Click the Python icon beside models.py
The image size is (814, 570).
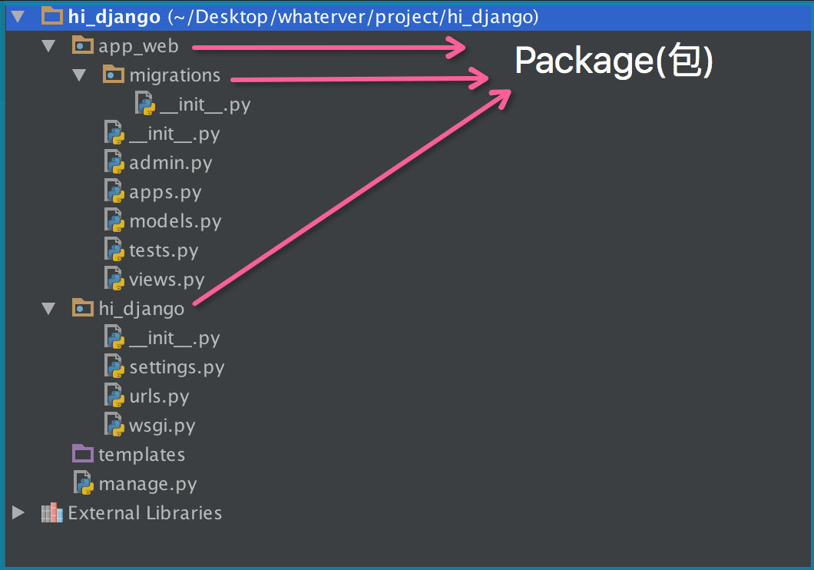point(114,221)
